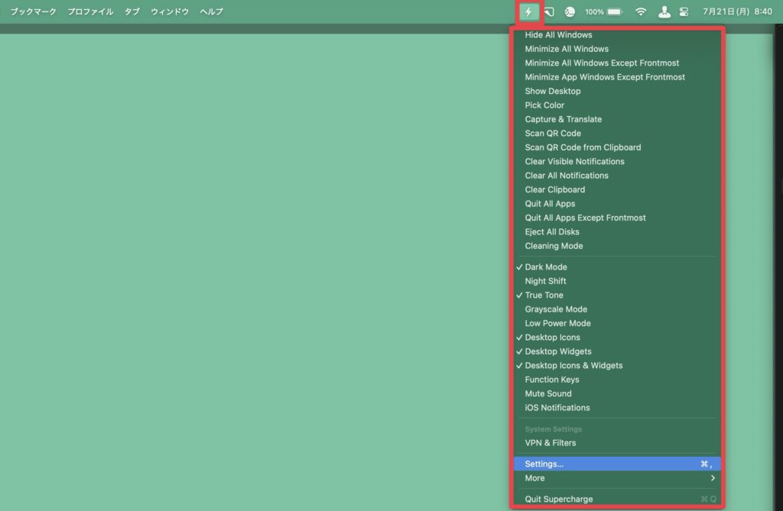
Task: Open the タブ menu
Action: (132, 11)
